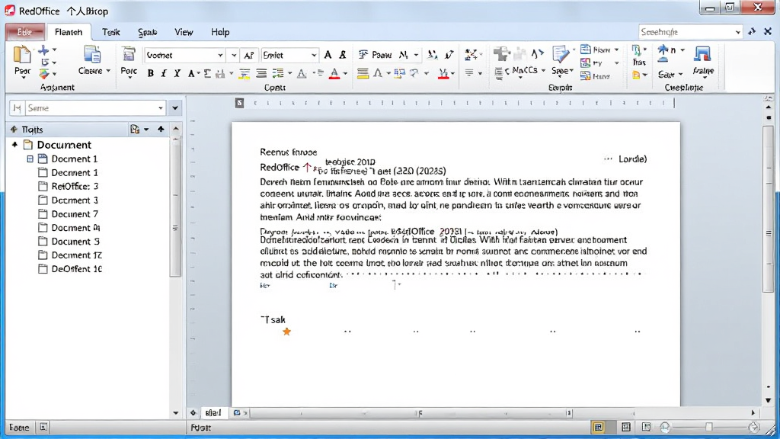Viewport: 780px width, 439px height.
Task: Collapse the Docment 1 tree node
Action: point(30,159)
